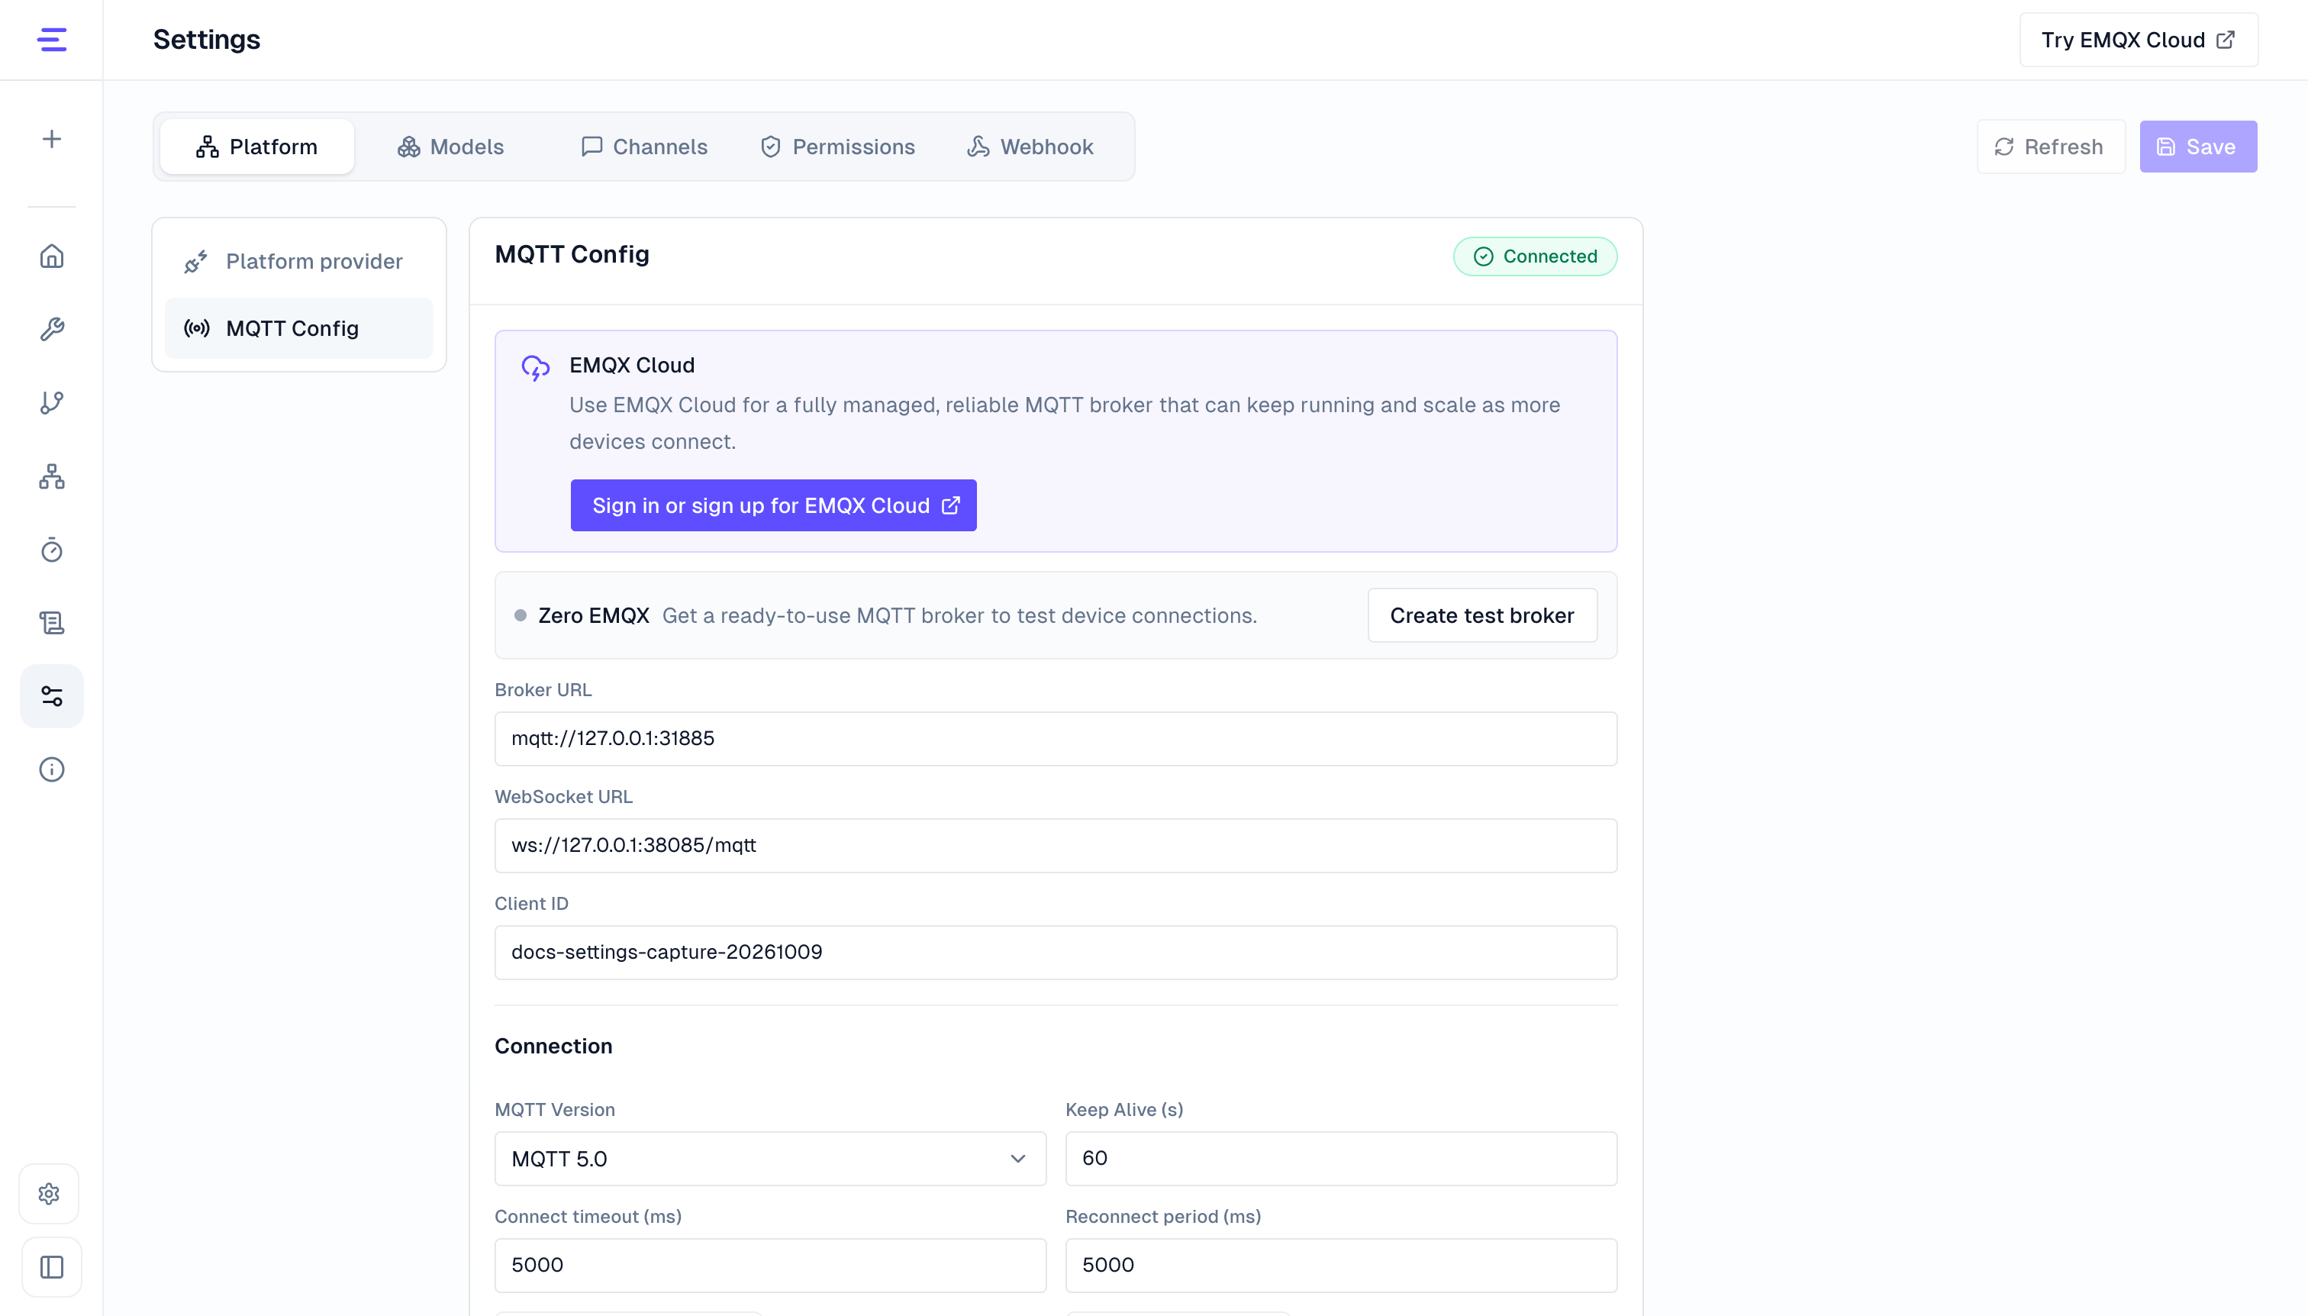Image resolution: width=2308 pixels, height=1316 pixels.
Task: Click the Broker URL input field
Action: 1056,738
